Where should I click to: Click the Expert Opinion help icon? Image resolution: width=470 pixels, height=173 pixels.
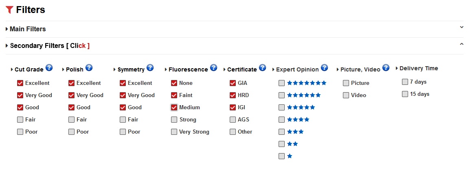[x=325, y=68]
